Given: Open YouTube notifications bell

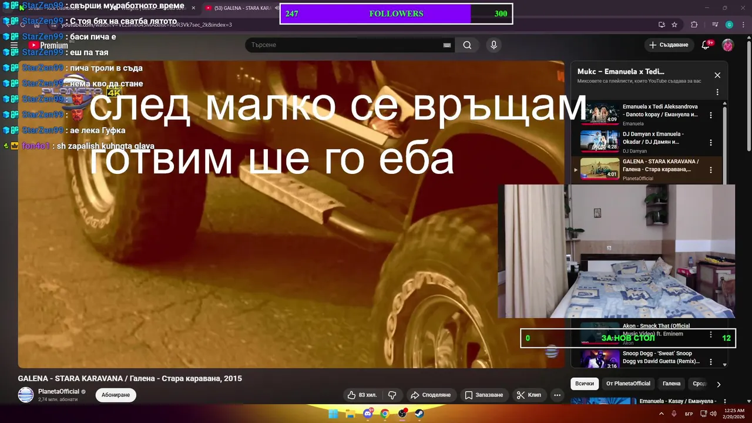Looking at the screenshot, I should (706, 45).
